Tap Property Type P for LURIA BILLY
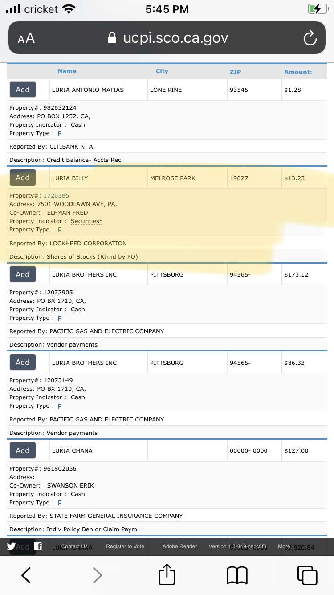The height and width of the screenshot is (595, 334). point(60,230)
